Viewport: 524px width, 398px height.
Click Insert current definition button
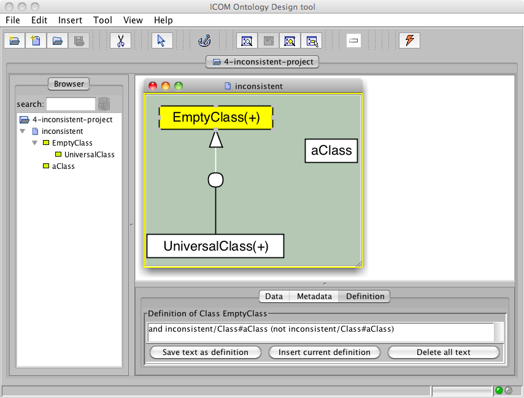coord(325,352)
